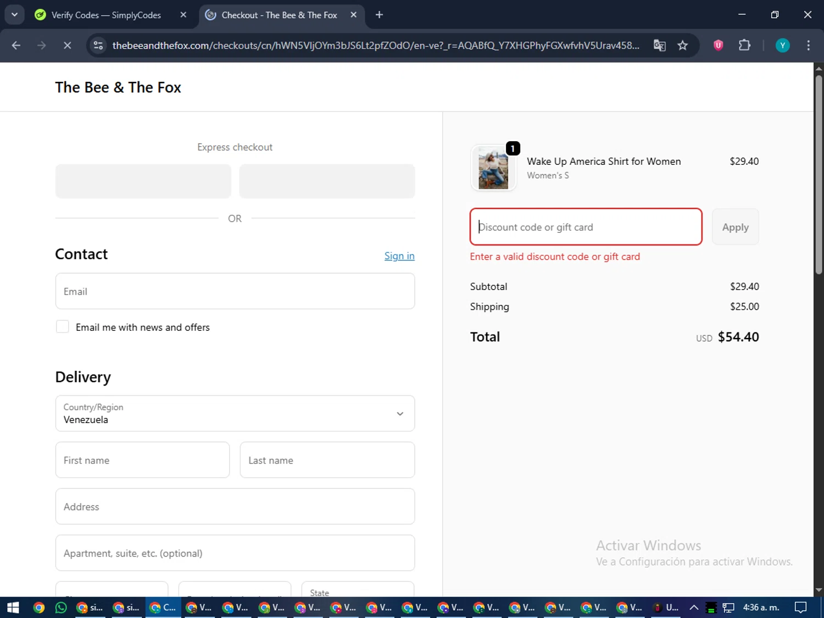This screenshot has width=824, height=618.
Task: Click the Women's S variant text
Action: (548, 175)
